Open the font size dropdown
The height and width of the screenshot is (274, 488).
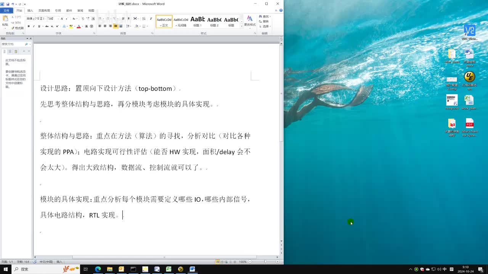pos(58,19)
